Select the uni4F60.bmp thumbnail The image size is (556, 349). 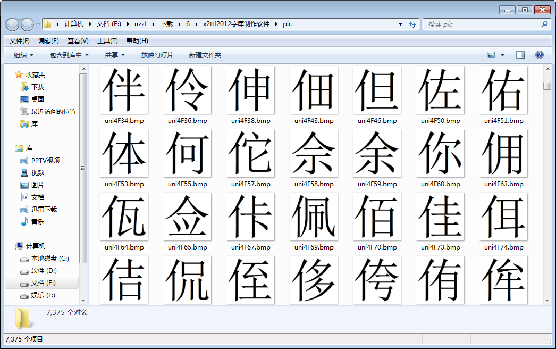point(440,154)
